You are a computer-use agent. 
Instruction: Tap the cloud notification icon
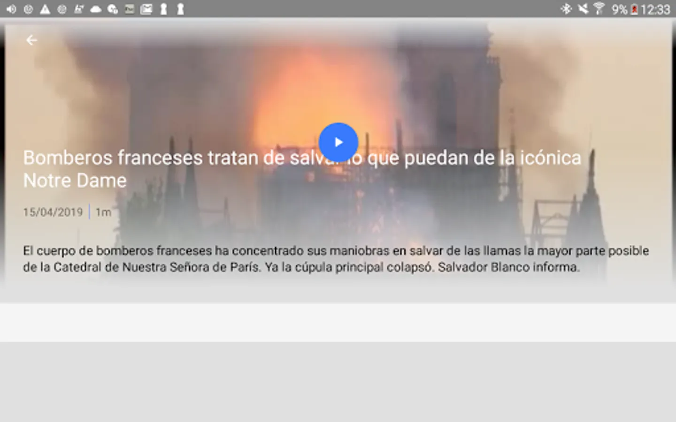click(96, 9)
